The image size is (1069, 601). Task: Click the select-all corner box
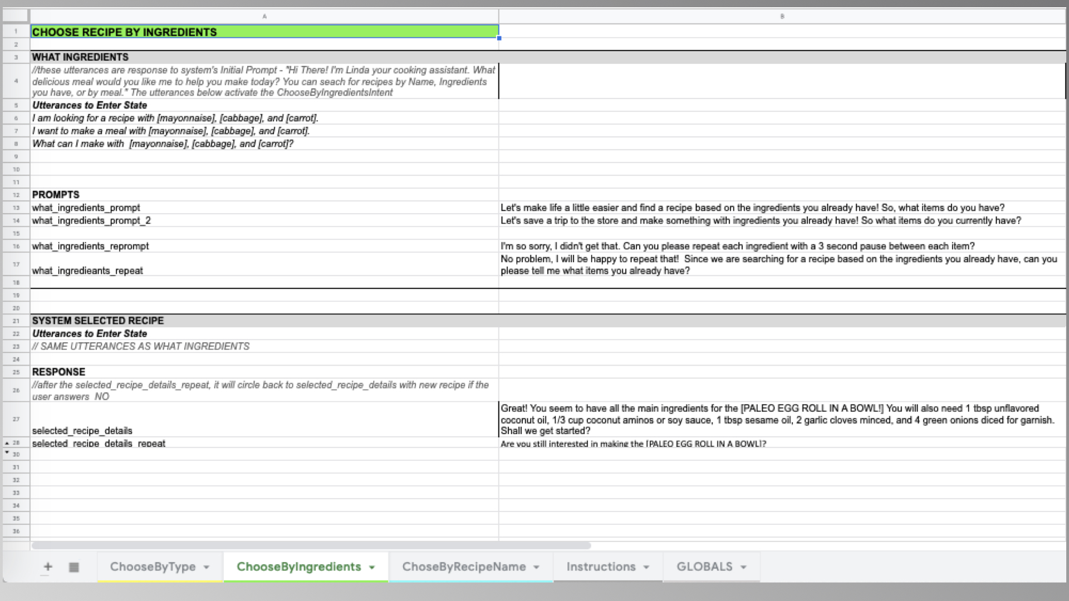point(16,16)
